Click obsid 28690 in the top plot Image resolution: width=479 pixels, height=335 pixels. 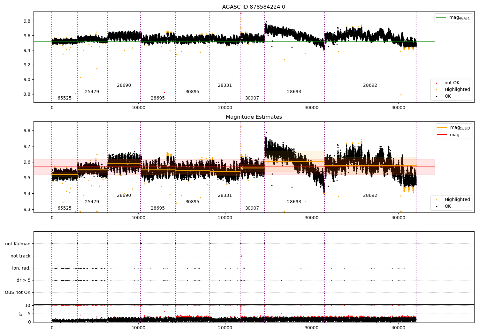pos(124,86)
